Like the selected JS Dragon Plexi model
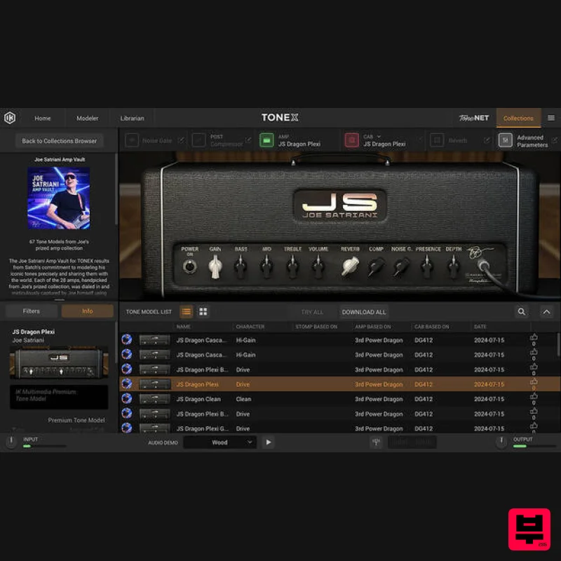This screenshot has height=561, width=561. (534, 381)
